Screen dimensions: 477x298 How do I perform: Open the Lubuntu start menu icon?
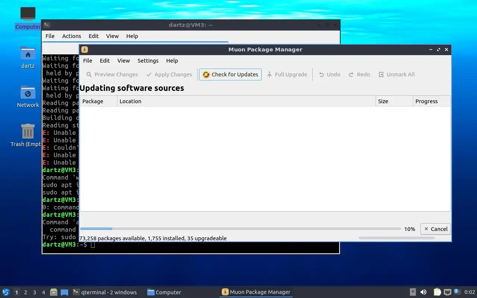pyautogui.click(x=6, y=292)
